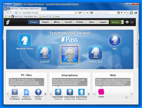Viewport: 142px width, 108px height.
Task: Select the iPhone / iPad Sleipnir icon
Action: [95, 53]
